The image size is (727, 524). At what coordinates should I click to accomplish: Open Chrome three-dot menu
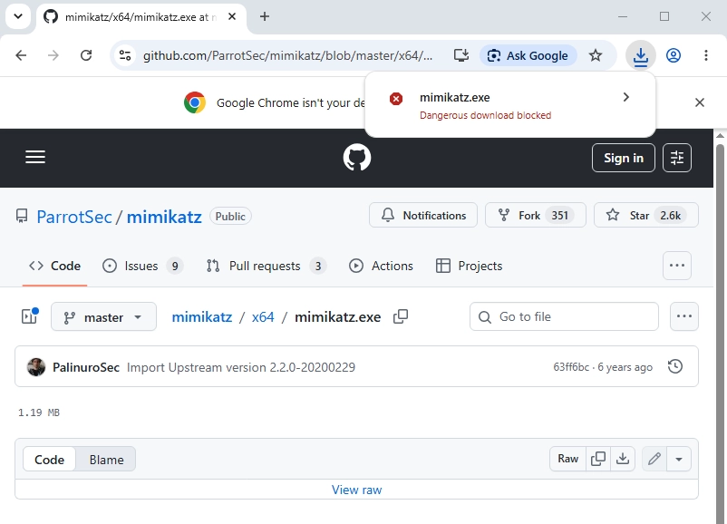point(705,55)
